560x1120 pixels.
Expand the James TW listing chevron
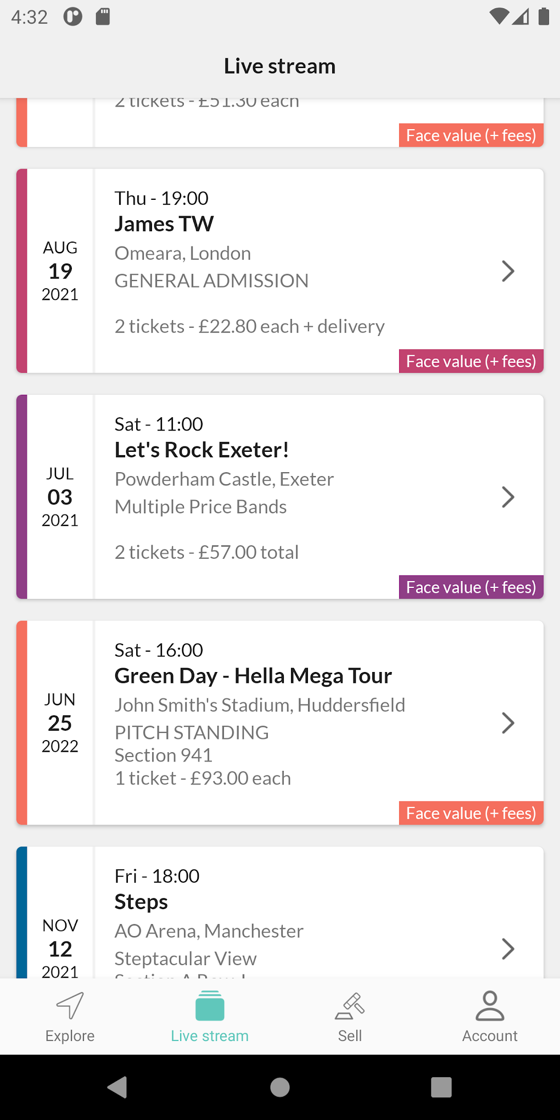508,271
